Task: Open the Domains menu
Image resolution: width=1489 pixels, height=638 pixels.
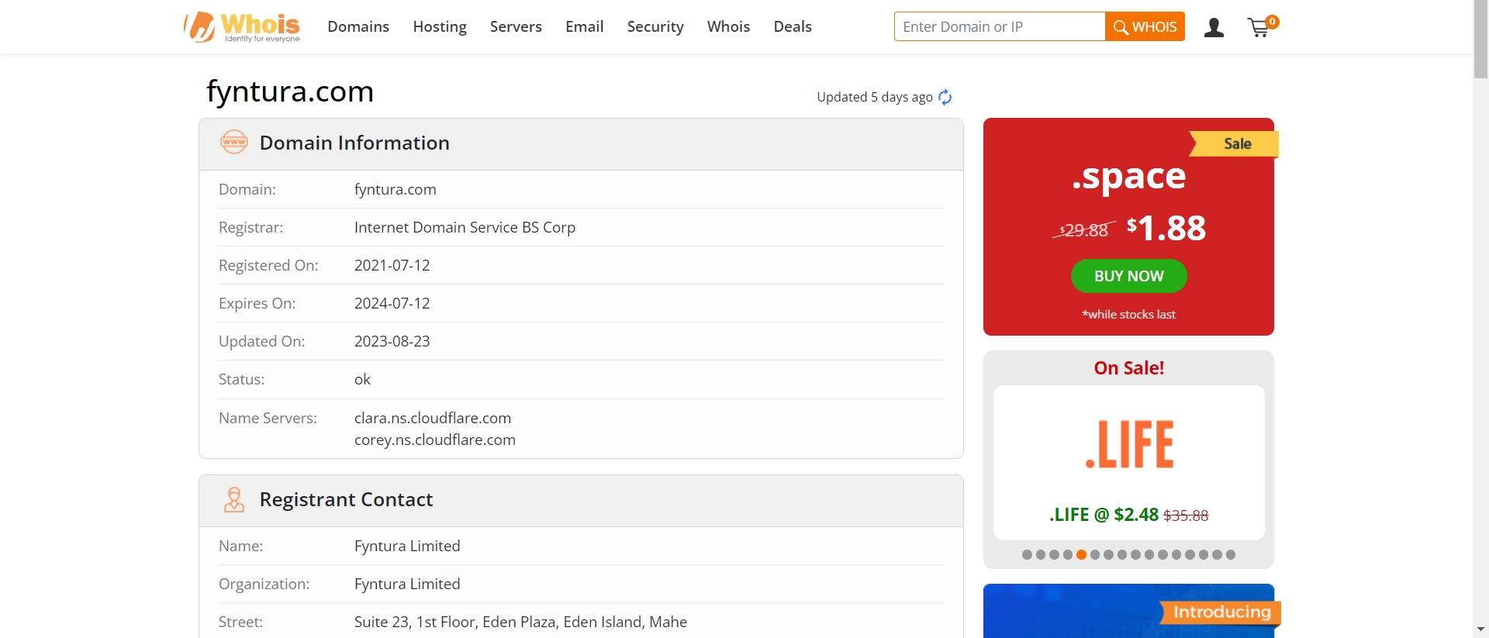Action: tap(358, 27)
